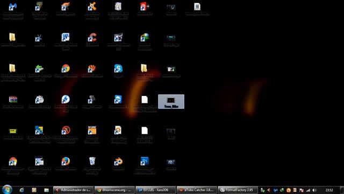Open the TV antenna icon shortcut

pyautogui.click(x=39, y=38)
